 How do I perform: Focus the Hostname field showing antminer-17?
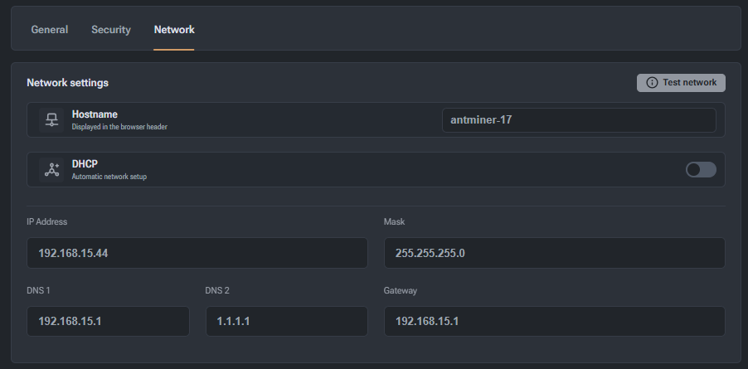click(579, 120)
